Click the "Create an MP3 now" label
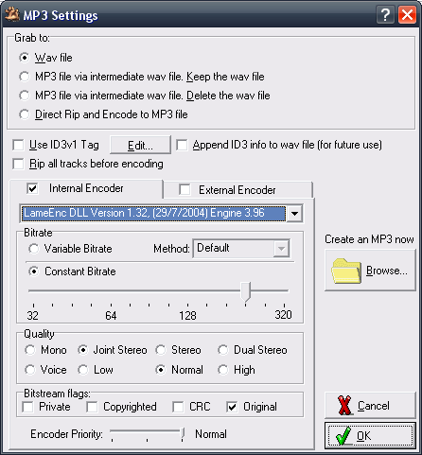 pos(369,239)
